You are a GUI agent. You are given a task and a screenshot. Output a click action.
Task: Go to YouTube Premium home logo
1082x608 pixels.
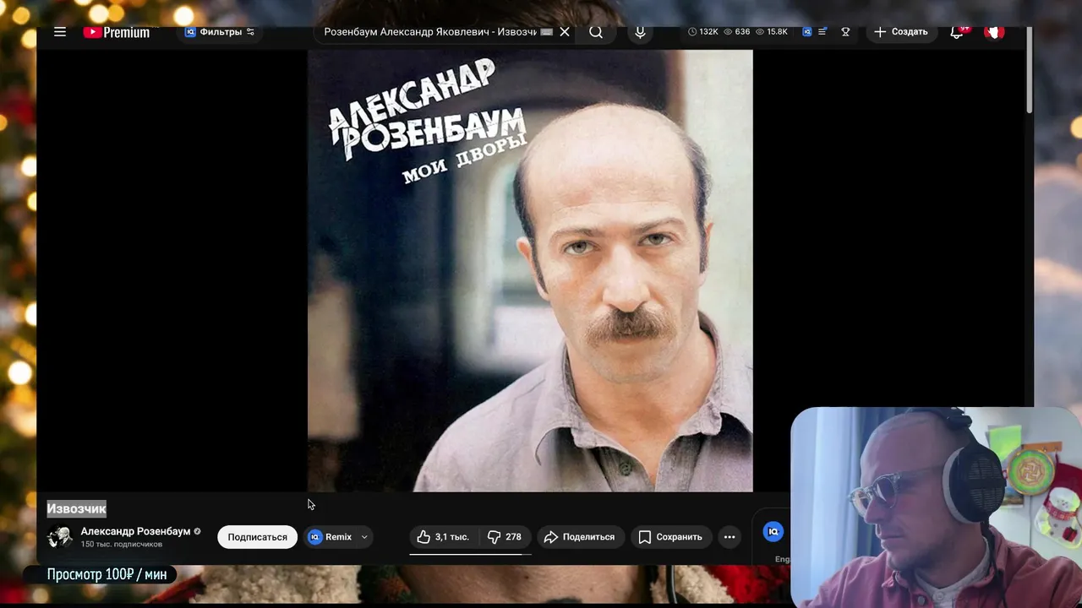pos(117,32)
